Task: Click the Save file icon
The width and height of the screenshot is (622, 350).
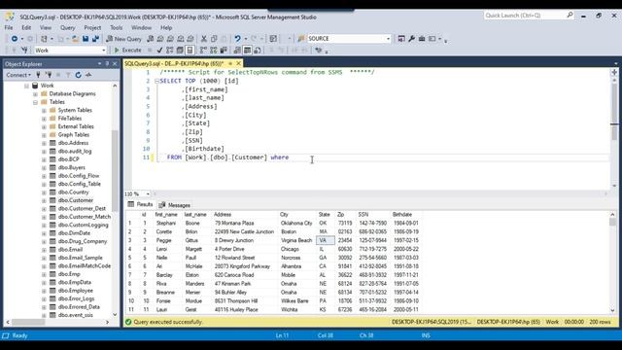Action: pyautogui.click(x=86, y=39)
